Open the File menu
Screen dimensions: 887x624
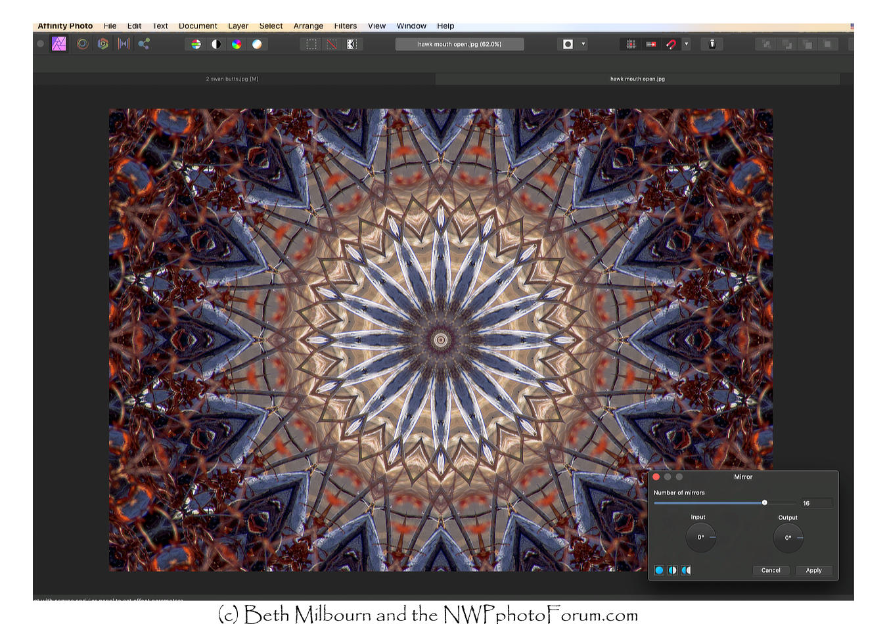tap(110, 26)
